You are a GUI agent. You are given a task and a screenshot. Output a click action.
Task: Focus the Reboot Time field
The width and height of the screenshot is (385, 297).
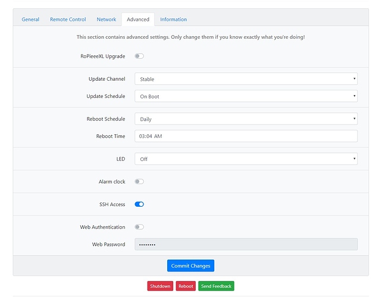[x=246, y=136]
